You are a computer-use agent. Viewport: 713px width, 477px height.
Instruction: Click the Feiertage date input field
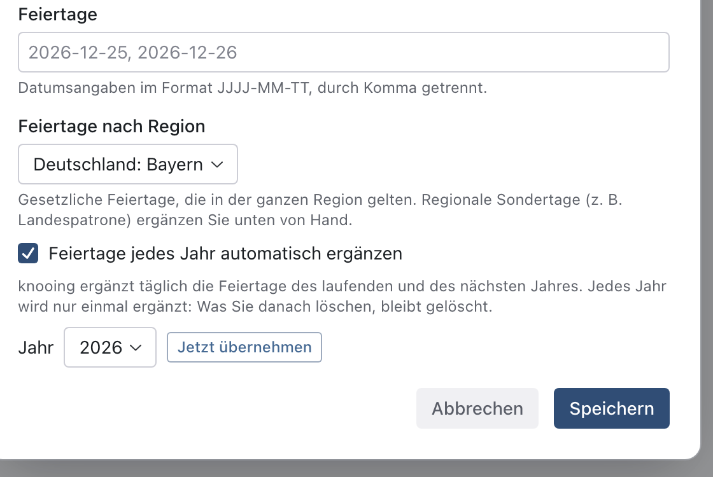click(x=343, y=52)
